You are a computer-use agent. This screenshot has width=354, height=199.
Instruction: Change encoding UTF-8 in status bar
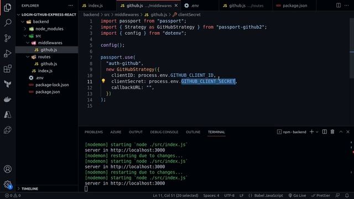[x=229, y=195]
